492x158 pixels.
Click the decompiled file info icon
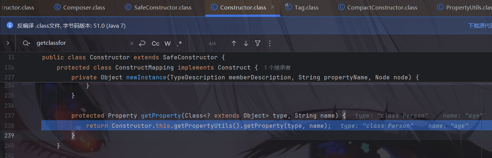click(x=10, y=25)
